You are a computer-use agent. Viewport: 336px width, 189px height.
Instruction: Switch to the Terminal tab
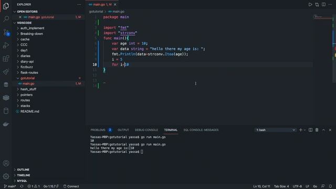coord(171,130)
